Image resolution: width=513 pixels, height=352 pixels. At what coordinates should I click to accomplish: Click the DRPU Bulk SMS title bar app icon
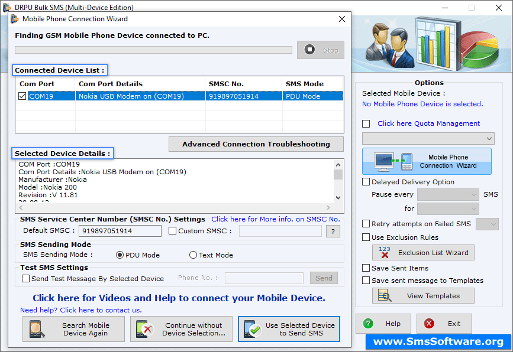click(x=7, y=7)
